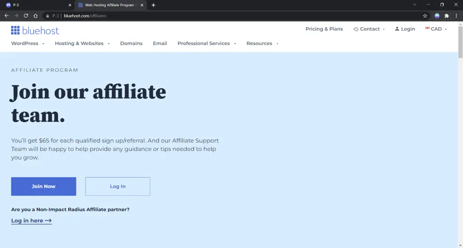Expand Hosting & Websites menu
This screenshot has height=248, width=463.
click(82, 43)
